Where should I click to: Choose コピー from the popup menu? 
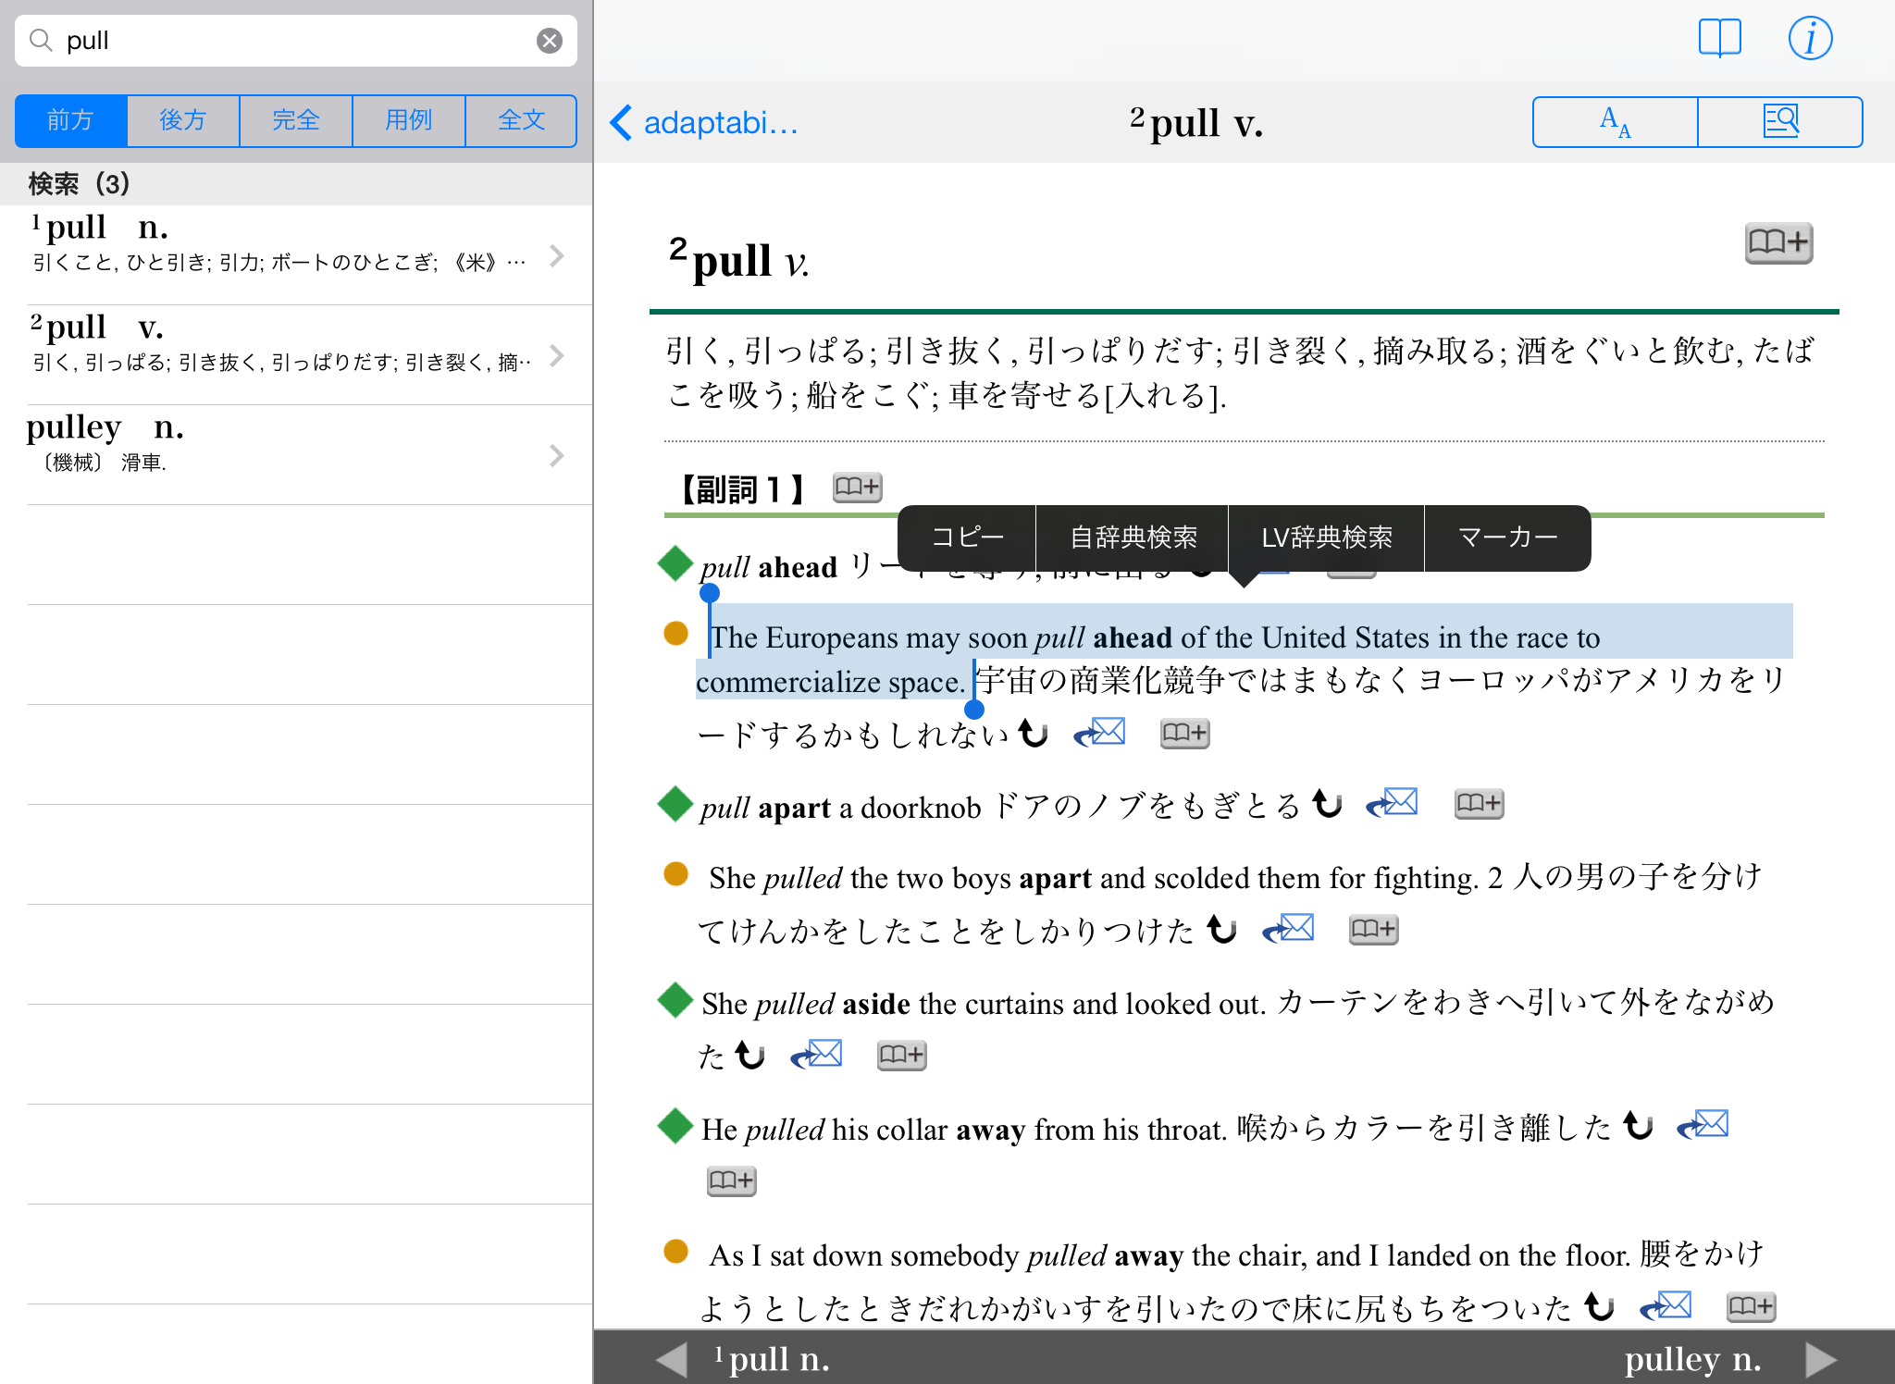pos(967,538)
